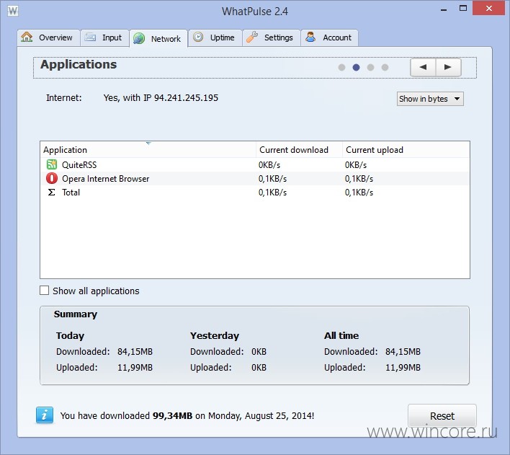Click the All time heading
This screenshot has height=455, width=510.
pyautogui.click(x=341, y=335)
